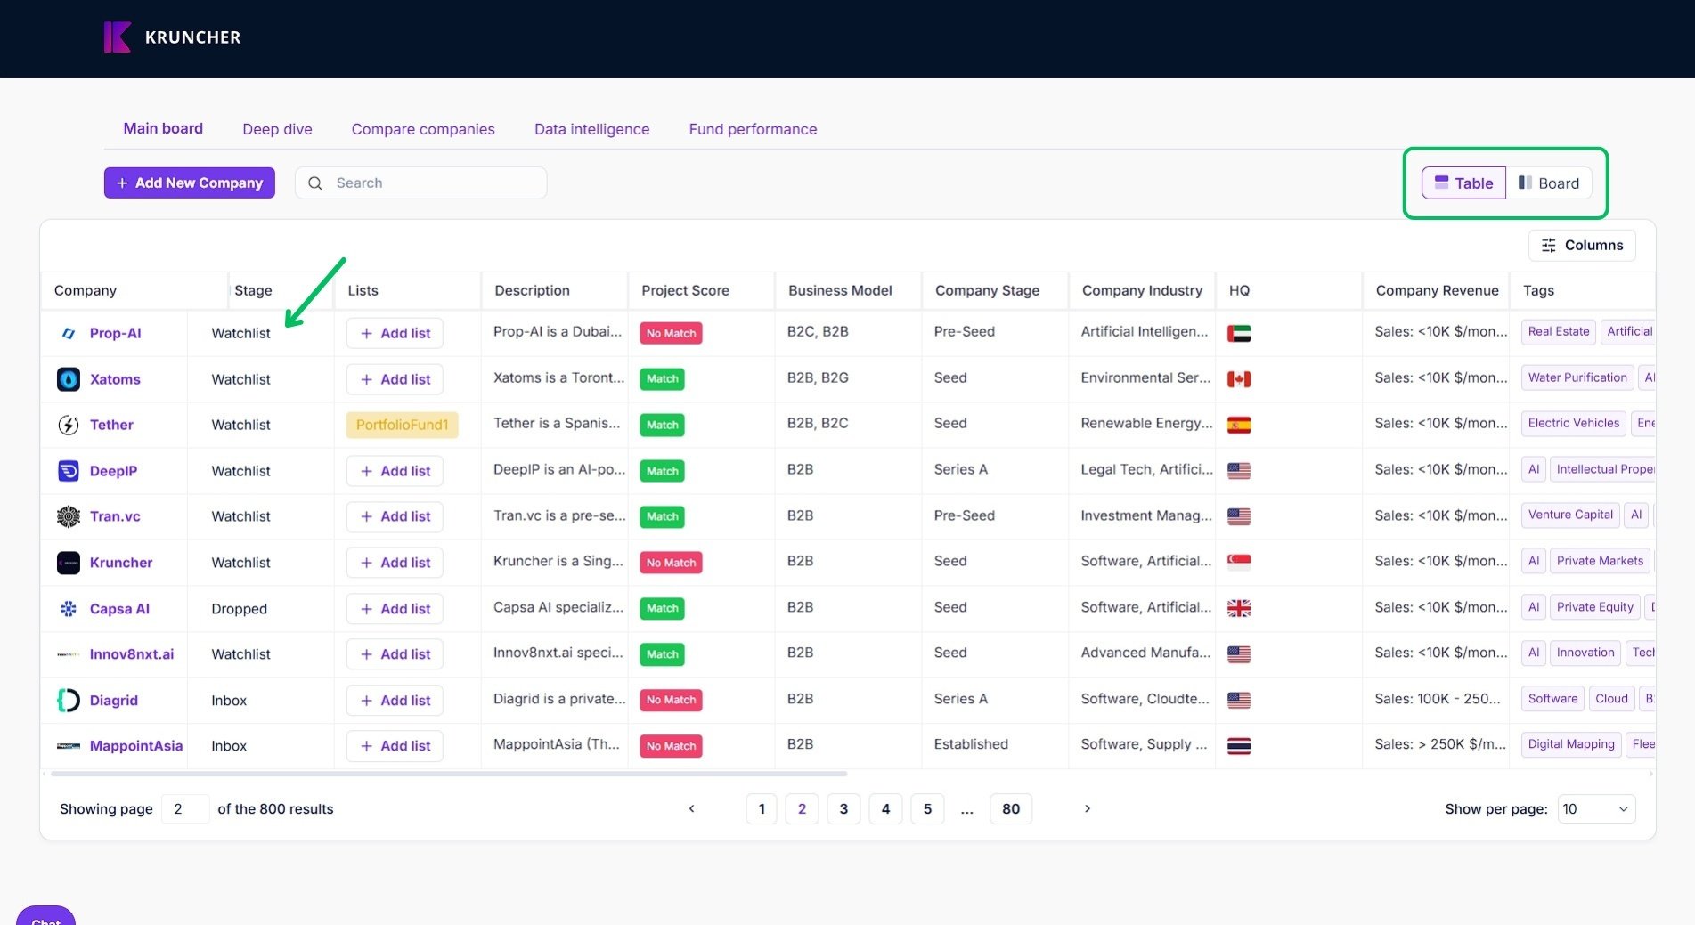Click the Singapore flag in Kruncher row
This screenshot has height=925, width=1695.
1239,563
